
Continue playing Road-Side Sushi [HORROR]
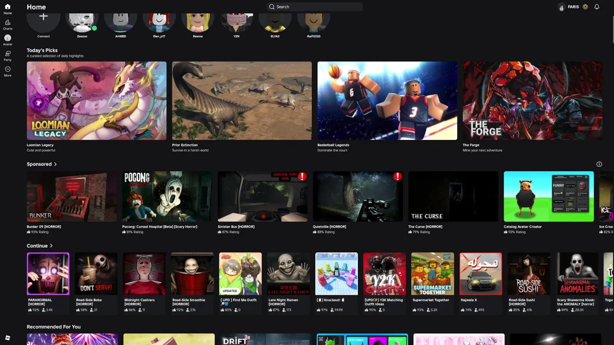click(529, 274)
